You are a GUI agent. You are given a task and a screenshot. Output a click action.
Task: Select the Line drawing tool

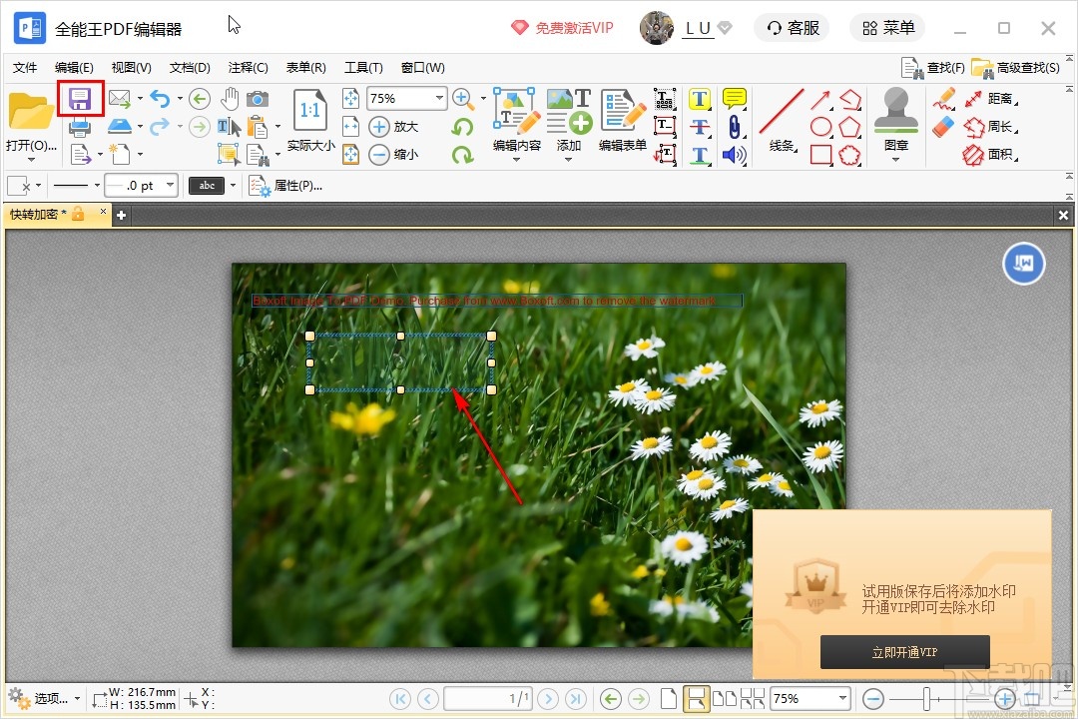[782, 121]
